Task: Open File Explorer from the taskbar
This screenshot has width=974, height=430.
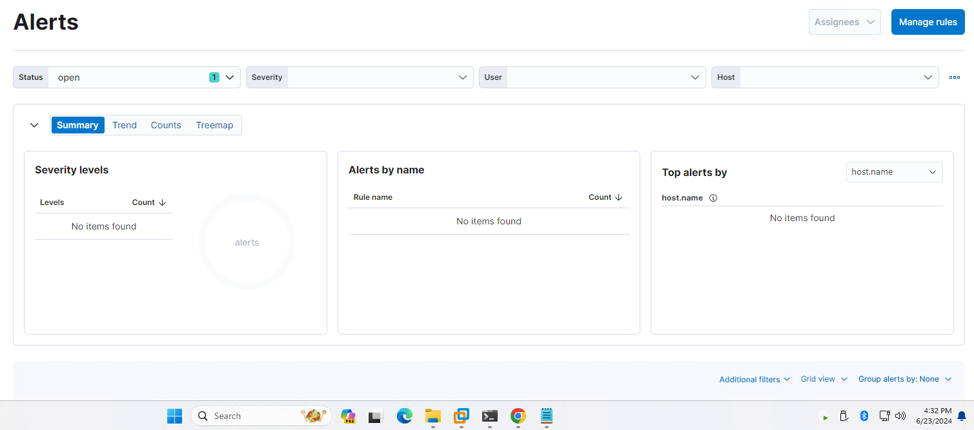Action: (433, 416)
